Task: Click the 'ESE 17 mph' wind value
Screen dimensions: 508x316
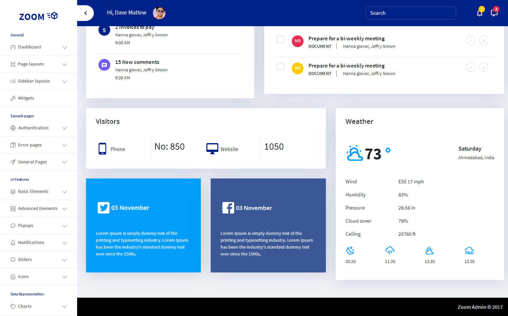Action: [411, 182]
